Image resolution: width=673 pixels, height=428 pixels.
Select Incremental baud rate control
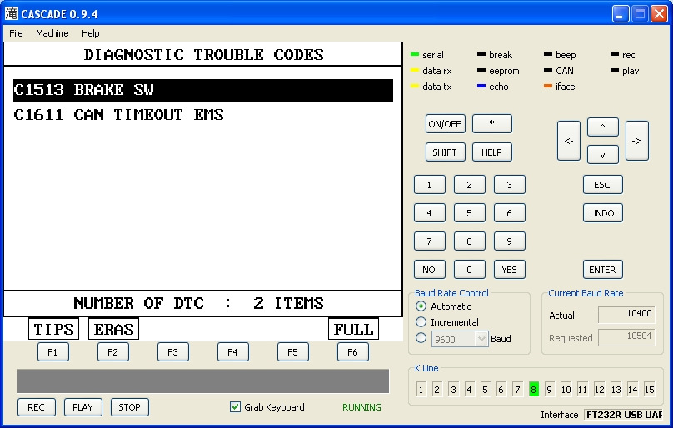pyautogui.click(x=421, y=322)
